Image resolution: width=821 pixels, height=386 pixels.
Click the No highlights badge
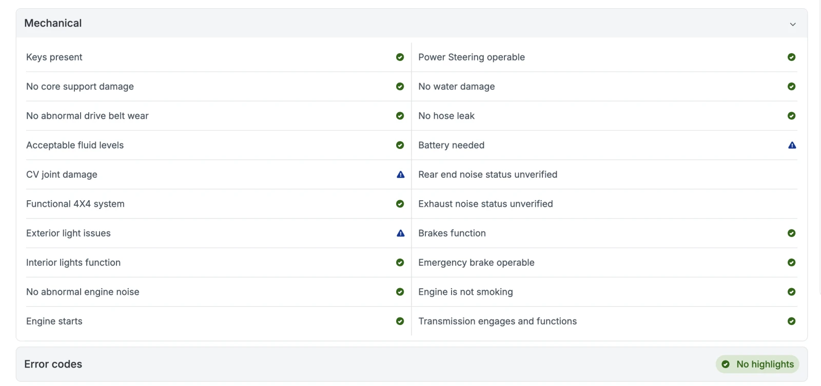click(757, 364)
